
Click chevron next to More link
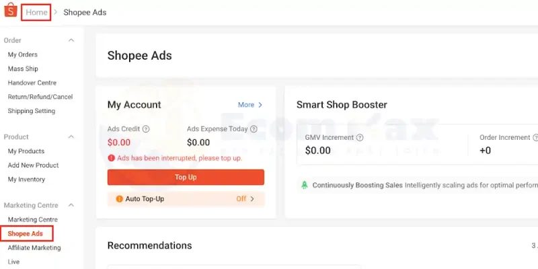pos(260,105)
